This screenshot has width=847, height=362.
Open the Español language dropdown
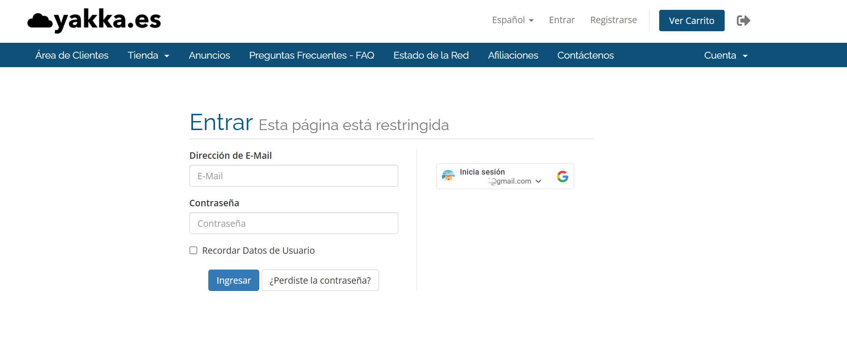[x=512, y=20]
